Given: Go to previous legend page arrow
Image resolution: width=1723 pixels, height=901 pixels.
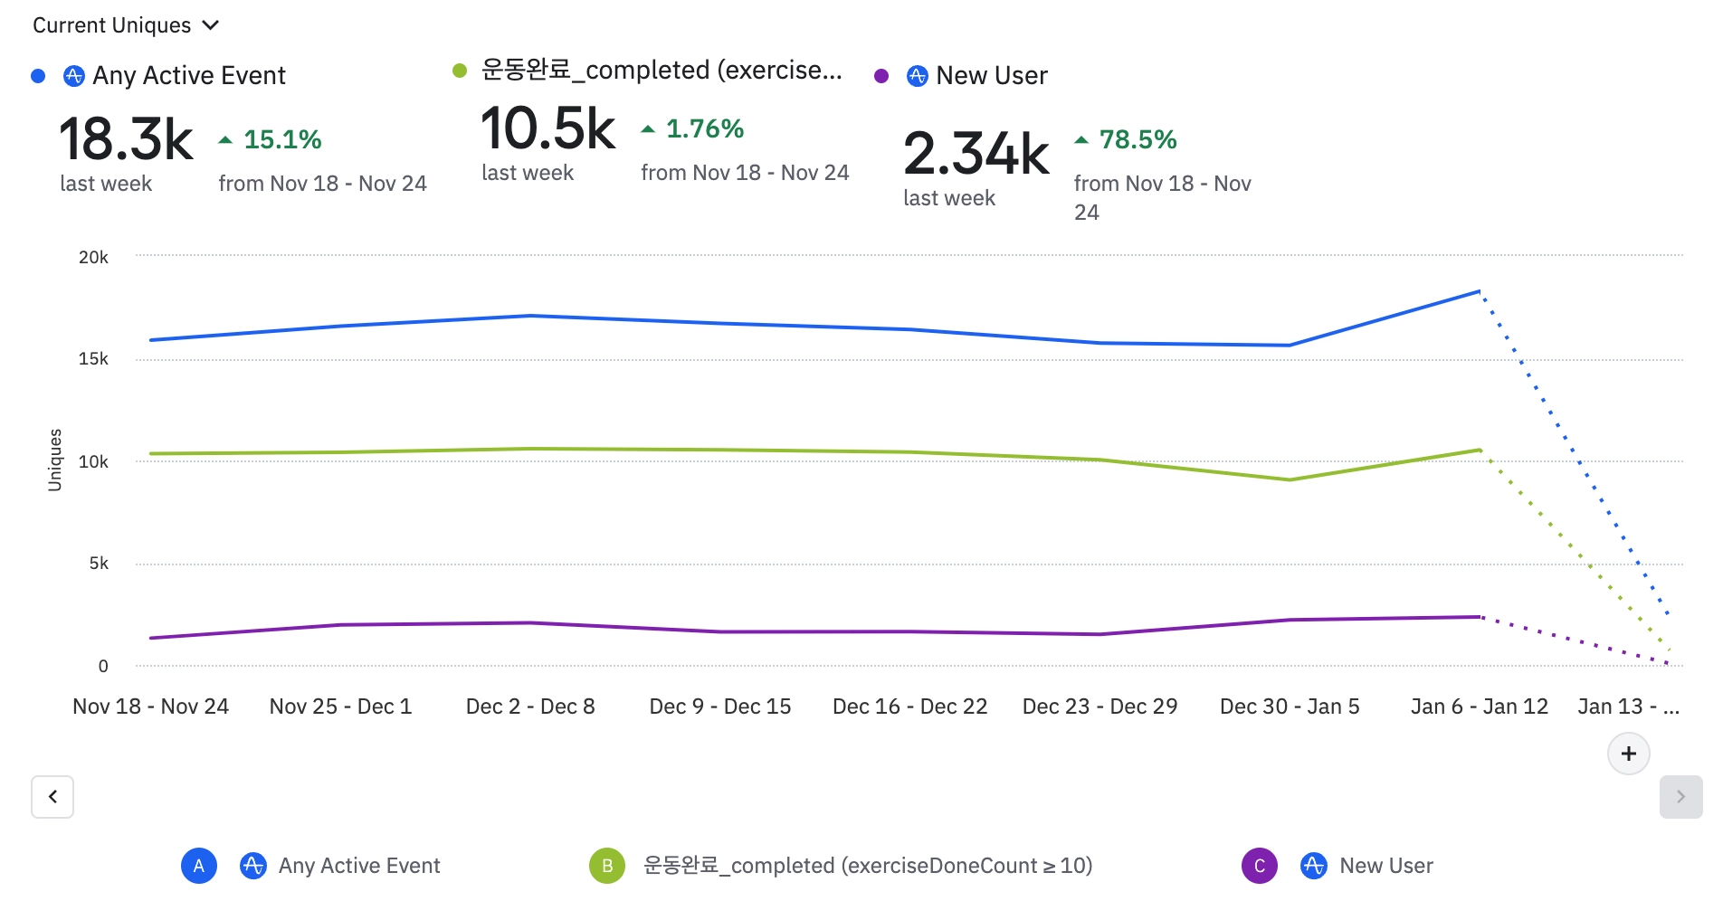Looking at the screenshot, I should click(x=52, y=797).
